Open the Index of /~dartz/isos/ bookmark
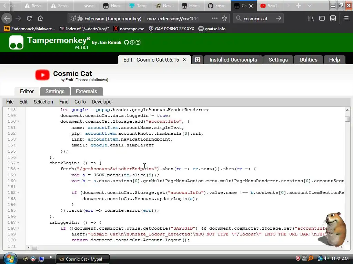Image resolution: width=353 pixels, height=264 pixels. pos(84,29)
